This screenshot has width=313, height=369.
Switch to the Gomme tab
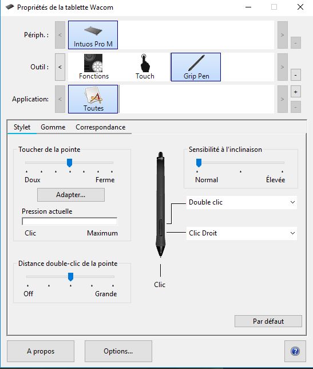point(53,127)
